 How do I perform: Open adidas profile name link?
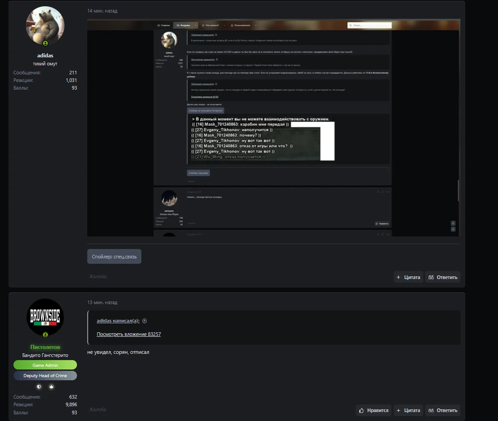pyautogui.click(x=45, y=56)
